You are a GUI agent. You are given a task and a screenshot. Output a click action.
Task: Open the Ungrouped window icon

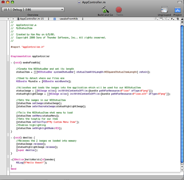[164, 10]
